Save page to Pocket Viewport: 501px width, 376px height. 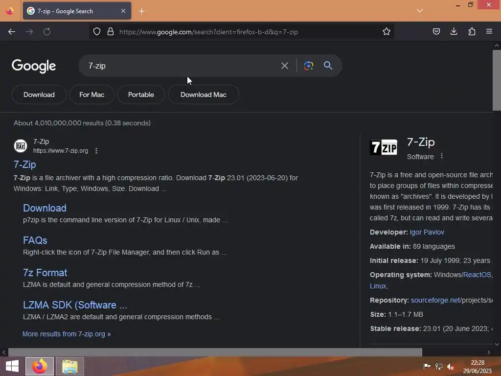[436, 32]
